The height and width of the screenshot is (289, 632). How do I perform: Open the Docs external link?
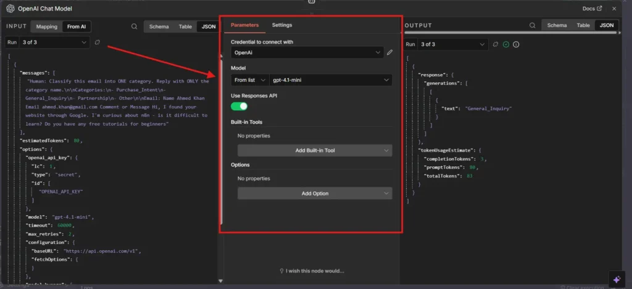592,9
